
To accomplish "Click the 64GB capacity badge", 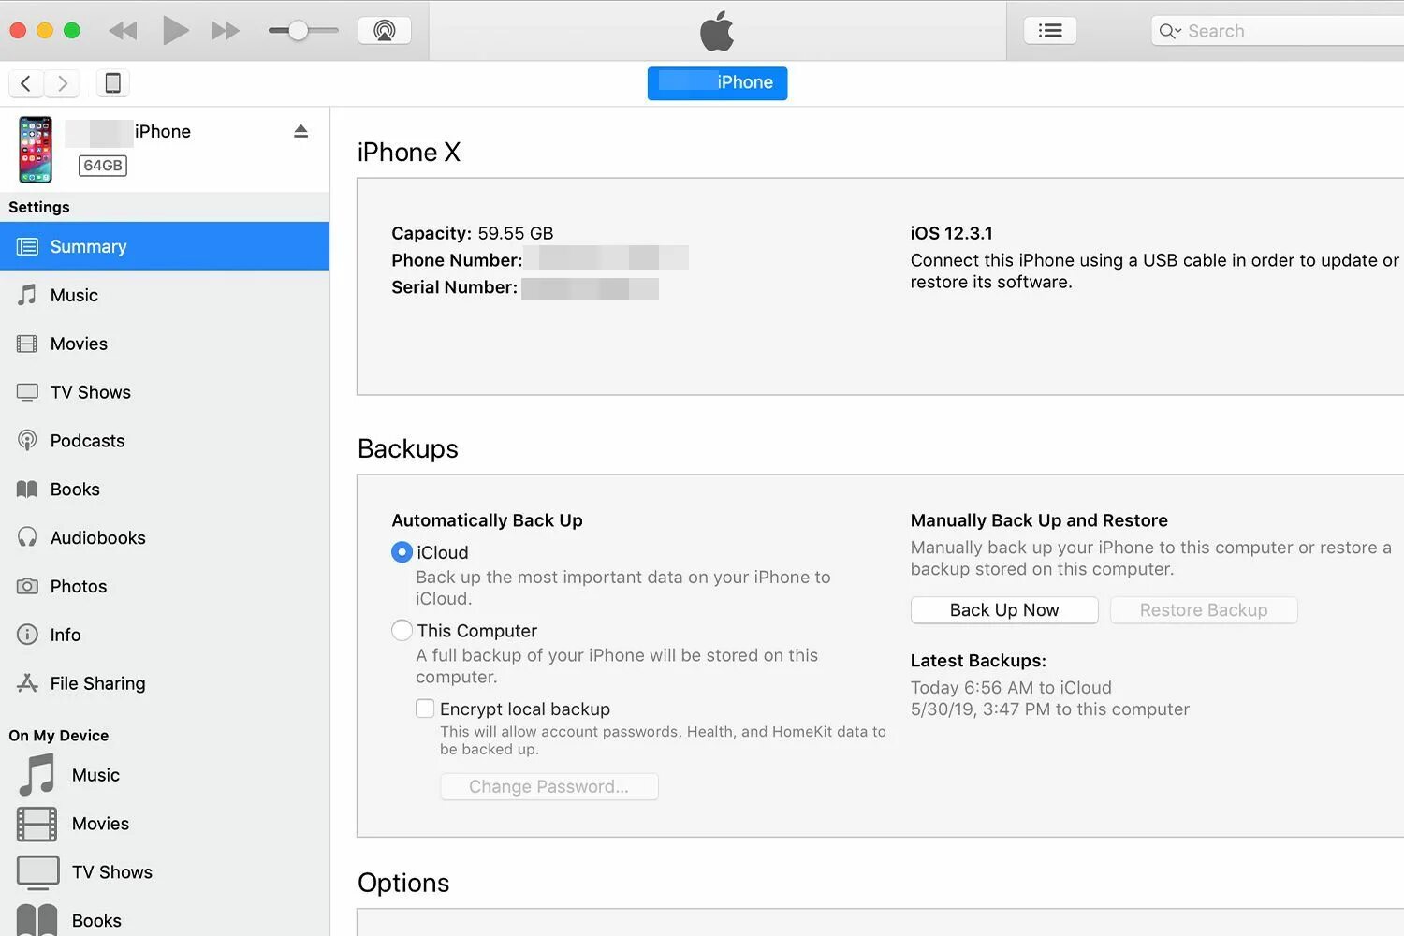I will pyautogui.click(x=103, y=166).
